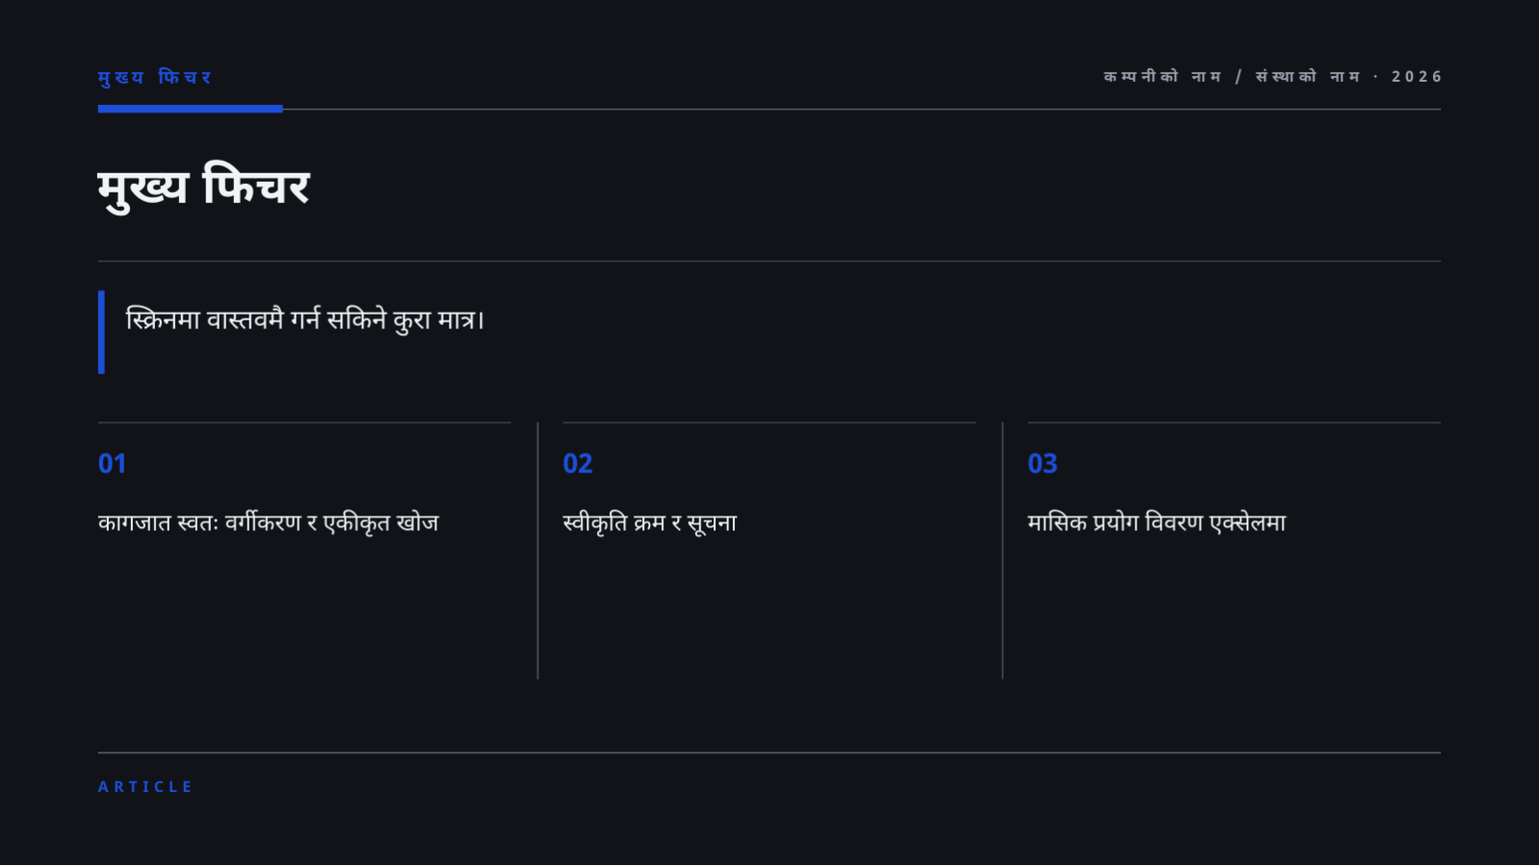Screen dimensions: 1539x866
Task: Select मासिक प्रयोग विवरण एक्सेलमा text
Action: click(x=1157, y=522)
